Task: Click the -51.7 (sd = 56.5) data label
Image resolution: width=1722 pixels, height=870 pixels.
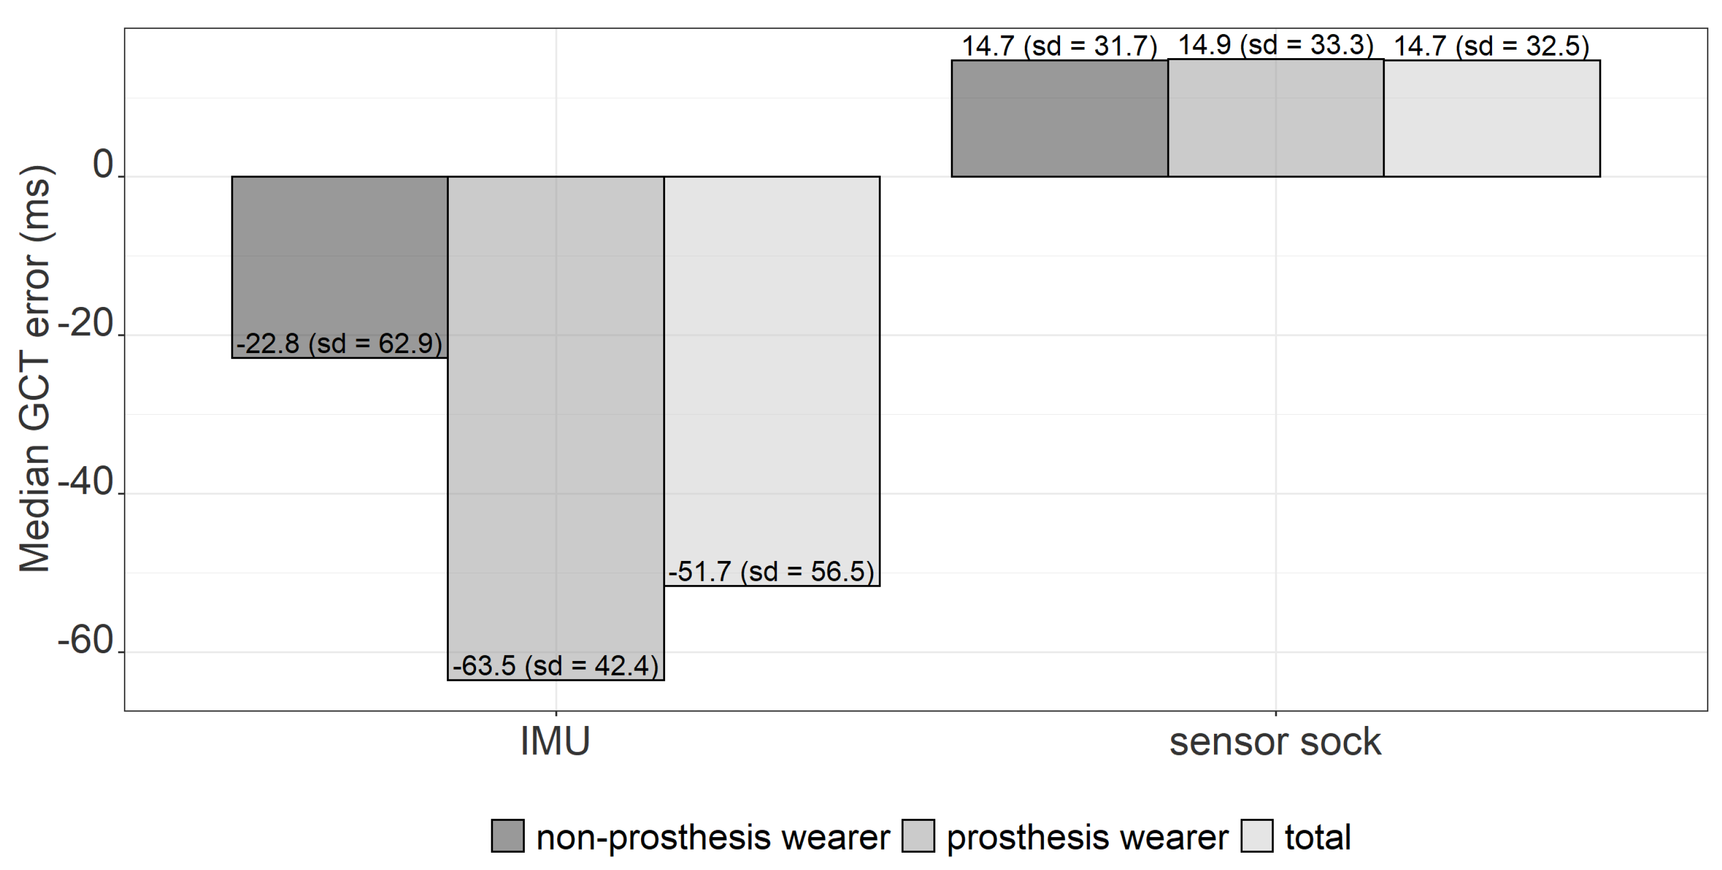Action: pyautogui.click(x=771, y=572)
